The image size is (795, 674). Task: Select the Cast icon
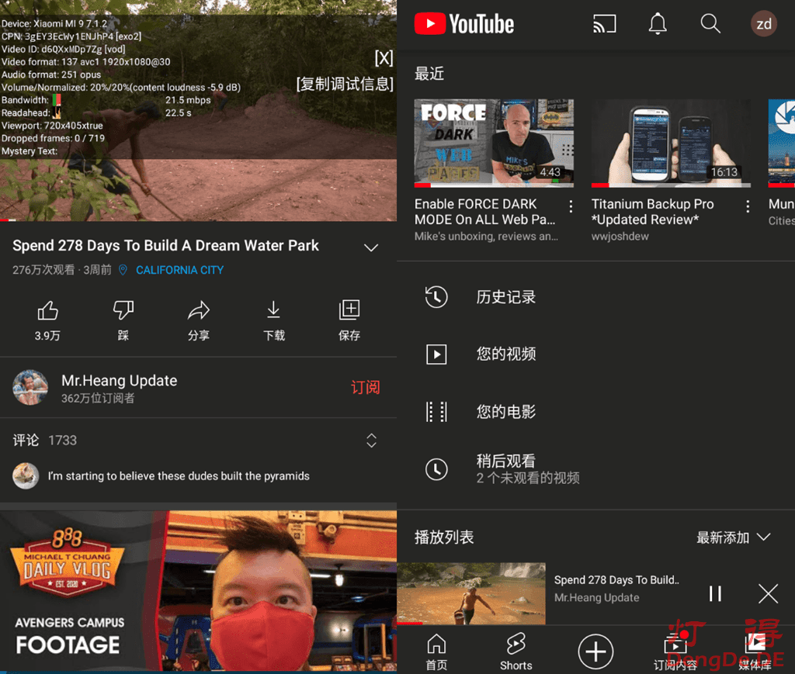tap(604, 23)
